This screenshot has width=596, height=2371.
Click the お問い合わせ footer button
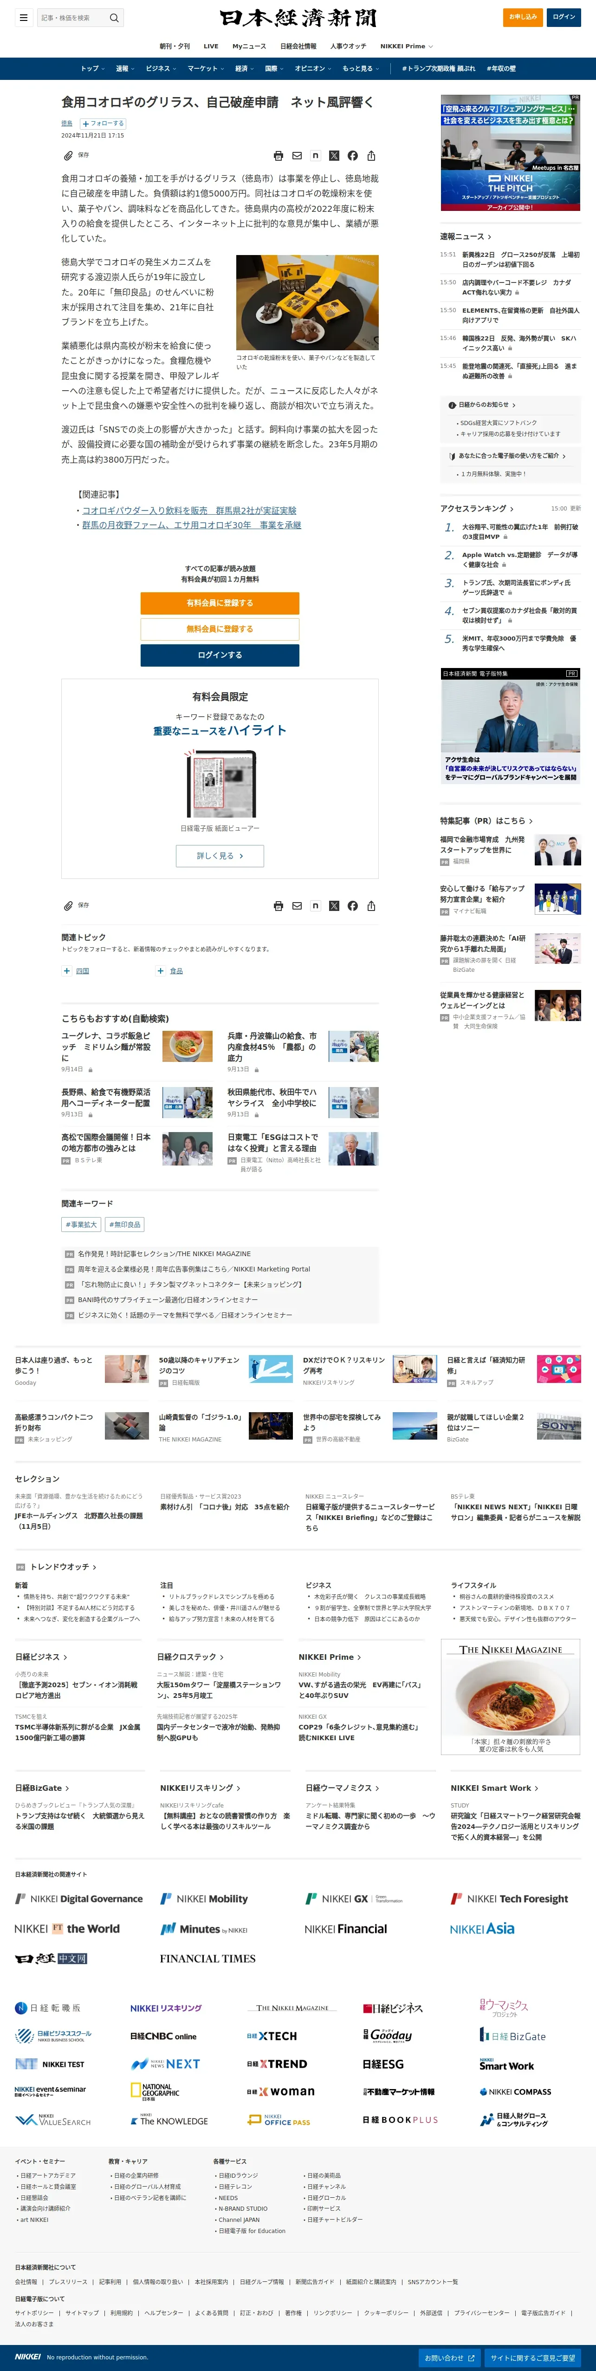(450, 2358)
